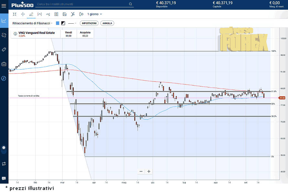Toggle the black-white fill option

point(63,23)
